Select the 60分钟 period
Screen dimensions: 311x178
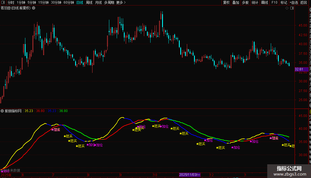click(69, 2)
